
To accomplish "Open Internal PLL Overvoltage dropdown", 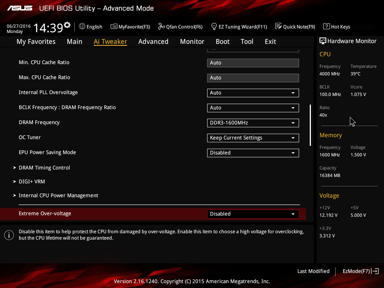I will [x=253, y=93].
